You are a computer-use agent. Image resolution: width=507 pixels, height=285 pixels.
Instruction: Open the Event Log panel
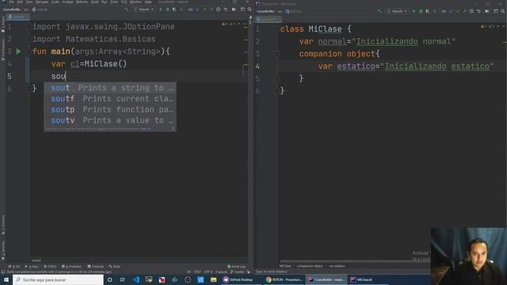(236, 267)
